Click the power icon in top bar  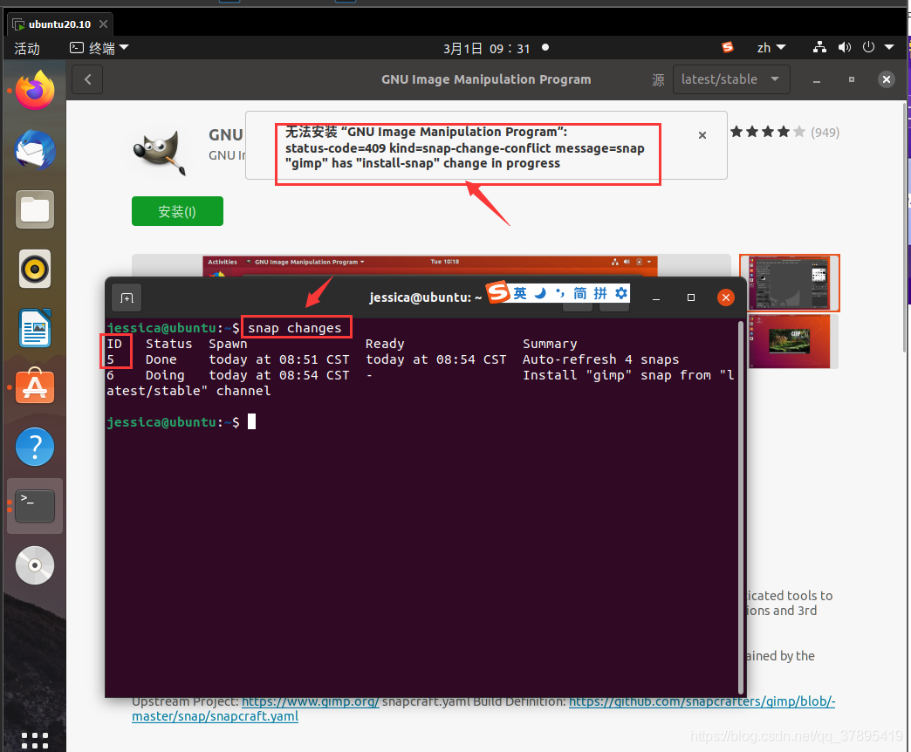click(x=868, y=48)
